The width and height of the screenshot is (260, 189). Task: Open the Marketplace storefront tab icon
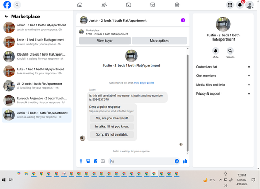pos(153,5)
